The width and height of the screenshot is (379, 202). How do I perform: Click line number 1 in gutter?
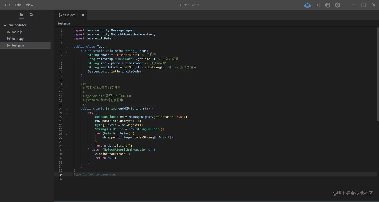pos(61,31)
